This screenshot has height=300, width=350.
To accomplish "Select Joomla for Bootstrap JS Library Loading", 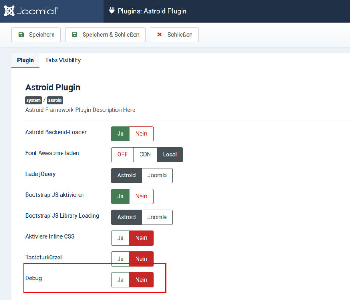I will [x=157, y=217].
